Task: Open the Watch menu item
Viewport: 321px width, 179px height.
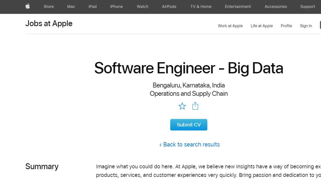Action: (142, 6)
